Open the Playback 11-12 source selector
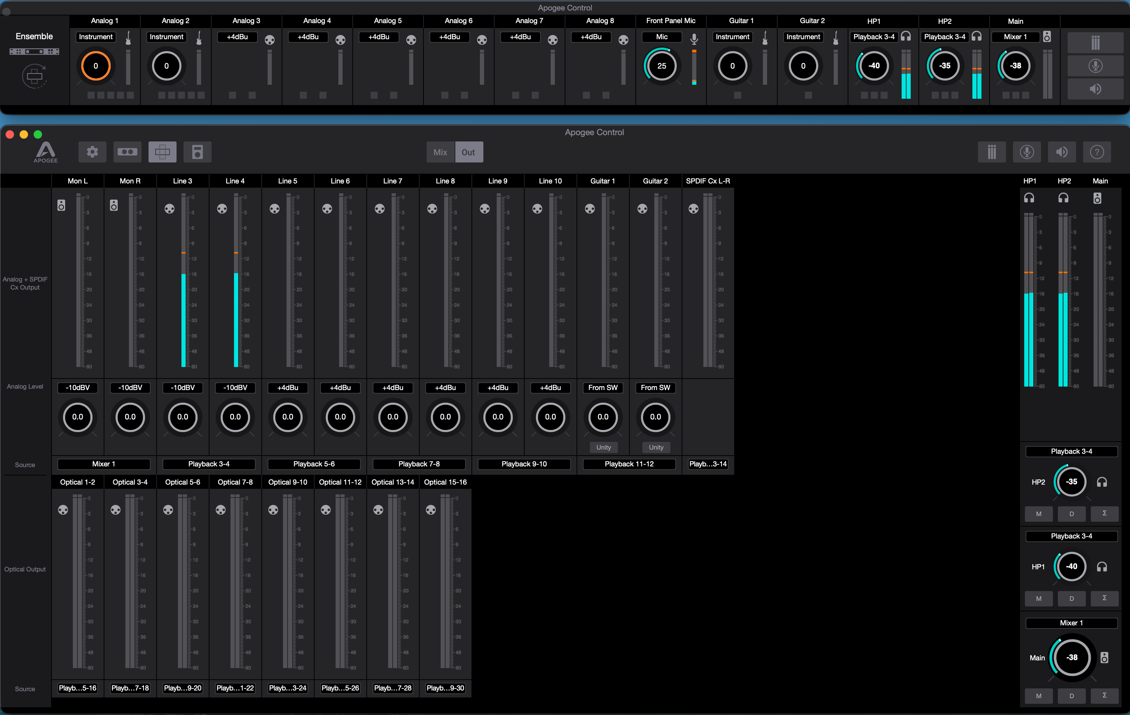Viewport: 1130px width, 715px height. point(629,464)
